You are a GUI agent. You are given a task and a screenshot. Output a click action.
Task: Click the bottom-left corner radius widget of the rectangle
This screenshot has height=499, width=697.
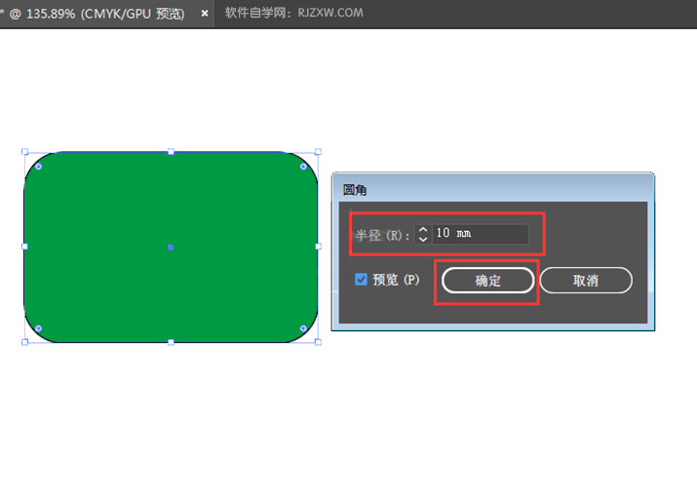click(39, 328)
